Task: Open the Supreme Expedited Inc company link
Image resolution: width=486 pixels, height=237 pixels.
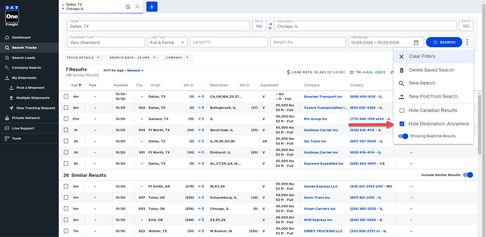Action: [324, 164]
